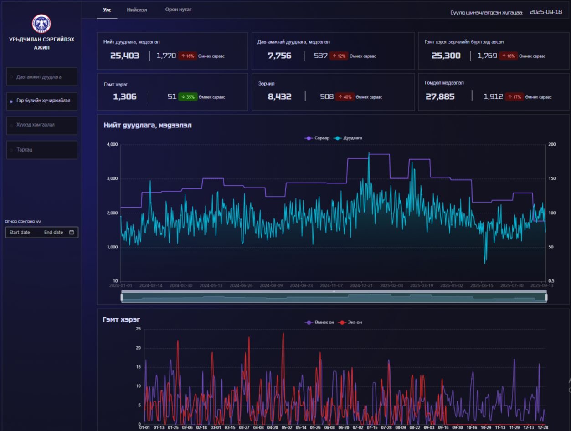Click the right handle of chart zoom slider
Viewport: 571px width, 431px height.
[x=545, y=297]
